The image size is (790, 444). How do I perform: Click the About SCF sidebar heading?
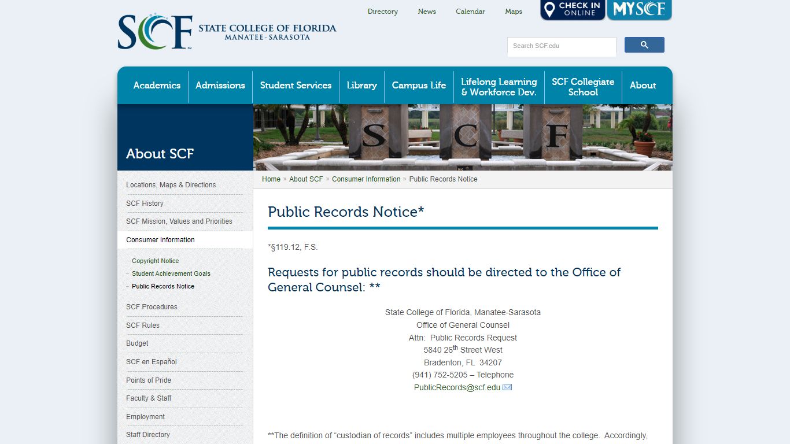click(x=160, y=154)
